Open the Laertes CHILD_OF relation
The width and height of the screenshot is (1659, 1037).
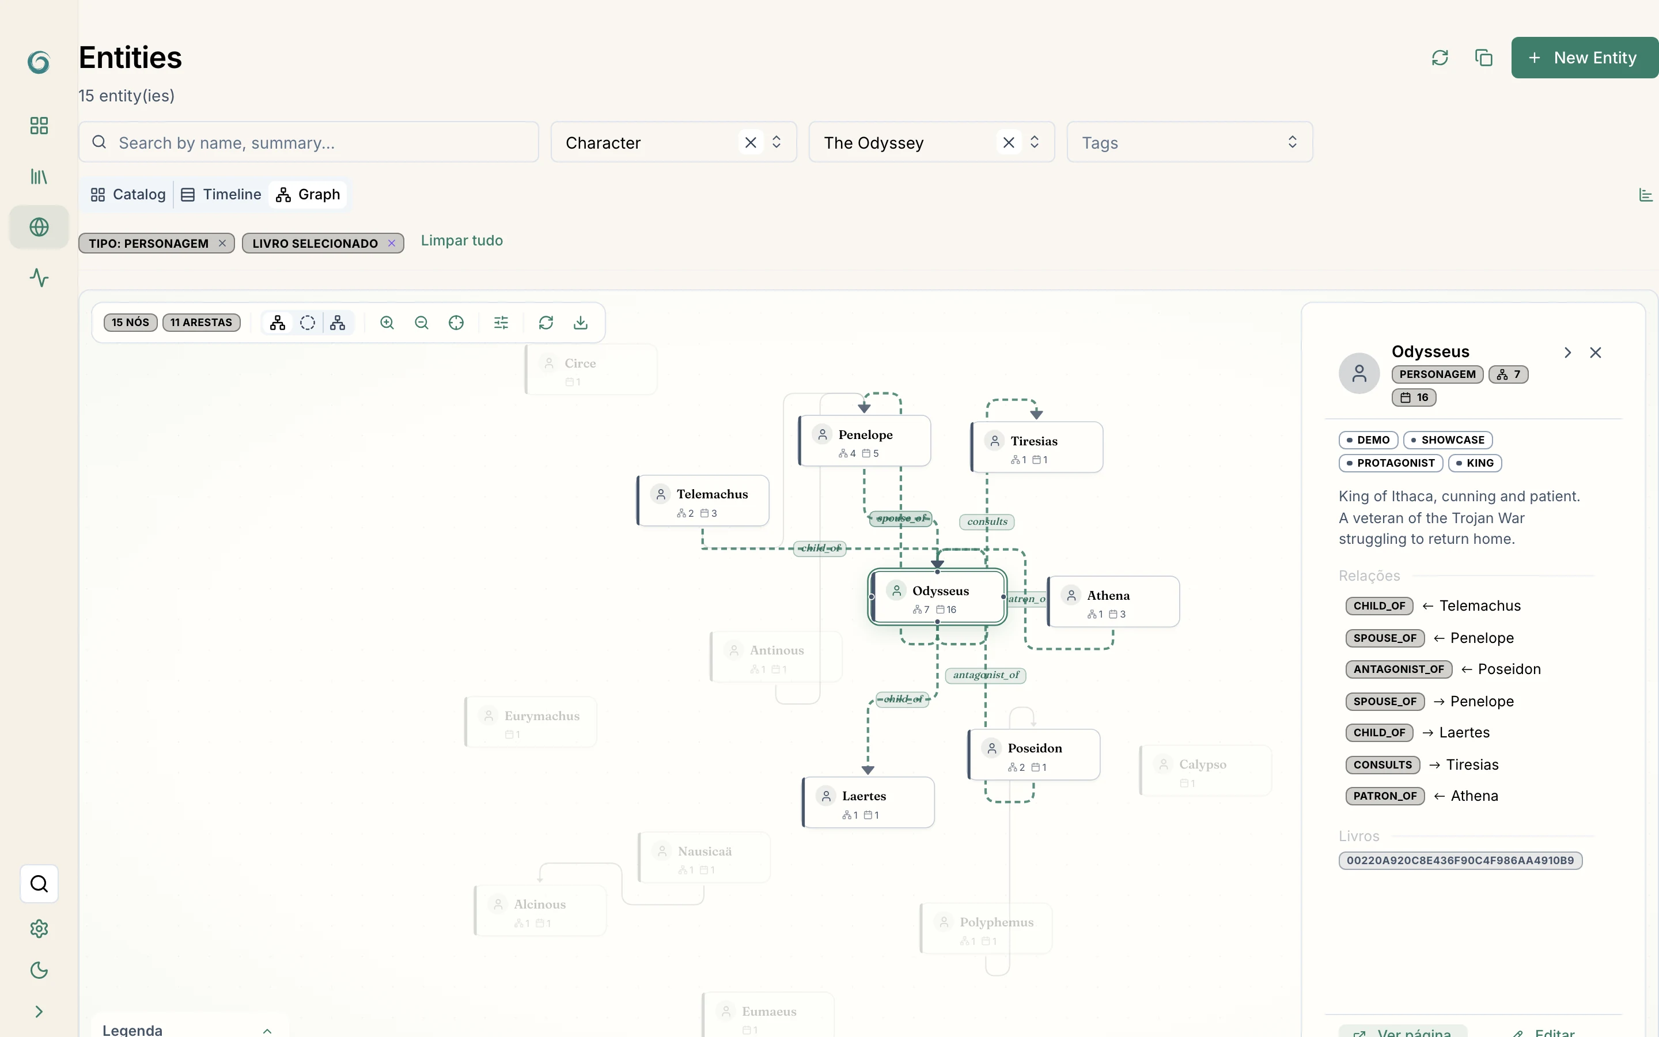click(1418, 732)
